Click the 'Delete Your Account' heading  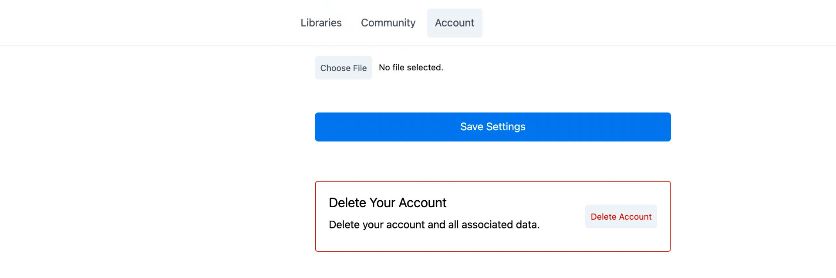(388, 202)
